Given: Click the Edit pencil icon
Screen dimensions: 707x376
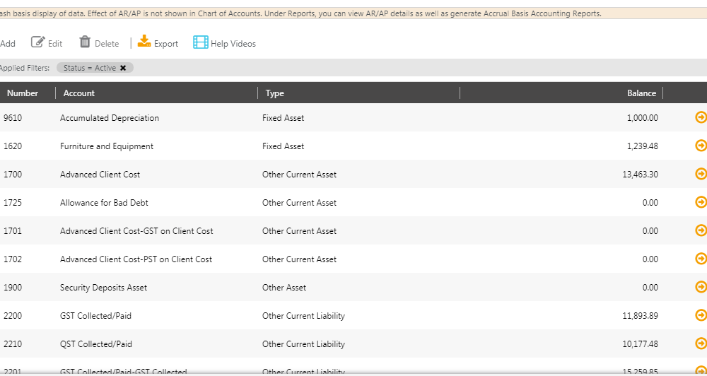Looking at the screenshot, I should pyautogui.click(x=38, y=43).
